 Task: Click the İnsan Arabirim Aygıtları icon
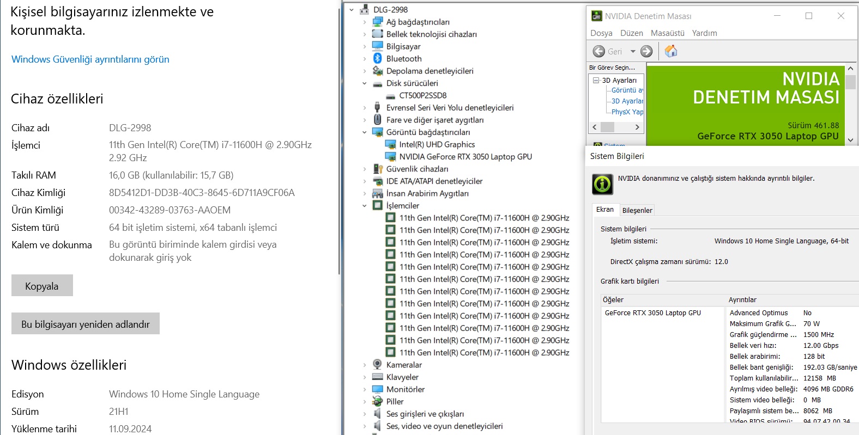377,193
